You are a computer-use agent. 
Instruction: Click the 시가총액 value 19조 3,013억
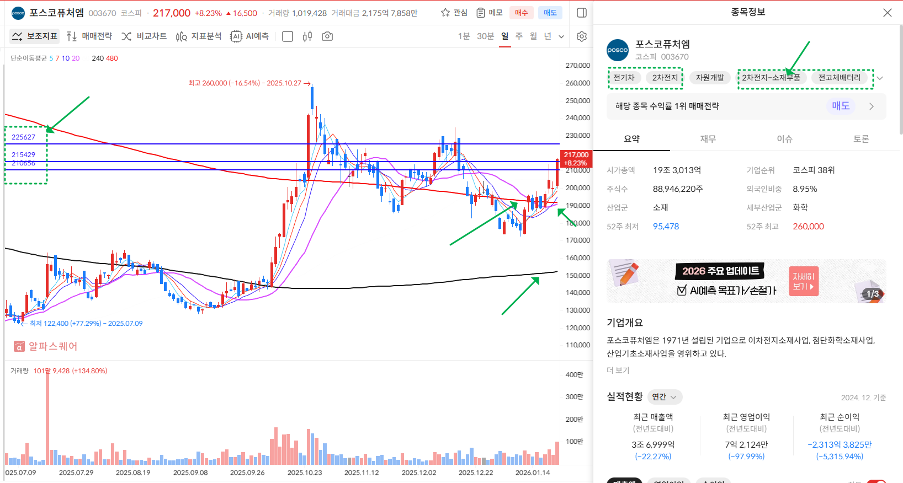[x=677, y=170]
